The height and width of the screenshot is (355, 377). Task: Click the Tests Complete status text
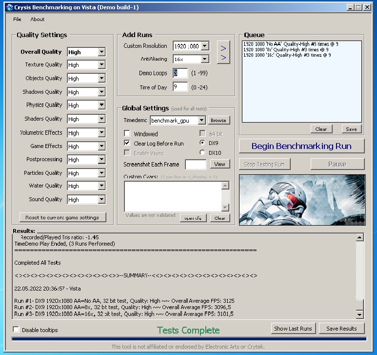[x=188, y=330]
